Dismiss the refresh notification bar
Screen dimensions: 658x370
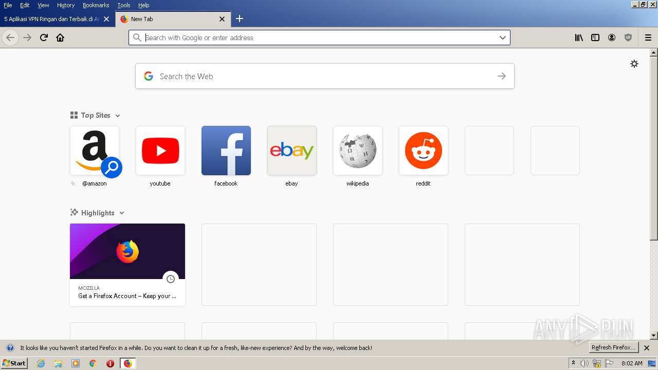pyautogui.click(x=647, y=348)
